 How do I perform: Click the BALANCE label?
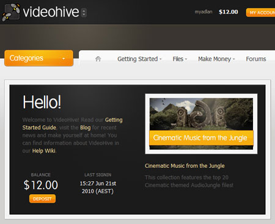click(x=41, y=175)
